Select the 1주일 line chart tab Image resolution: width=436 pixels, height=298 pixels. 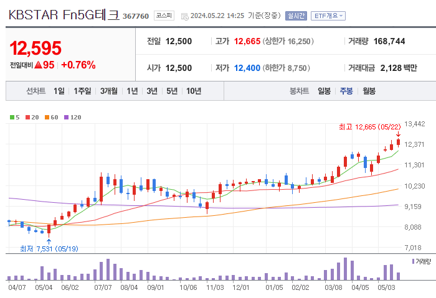tap(82, 91)
